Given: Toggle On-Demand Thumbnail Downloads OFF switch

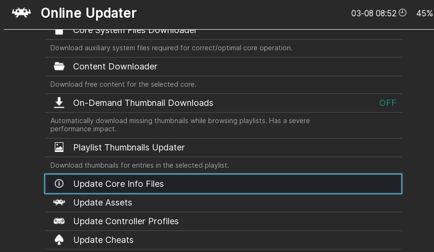Looking at the screenshot, I should pyautogui.click(x=387, y=103).
